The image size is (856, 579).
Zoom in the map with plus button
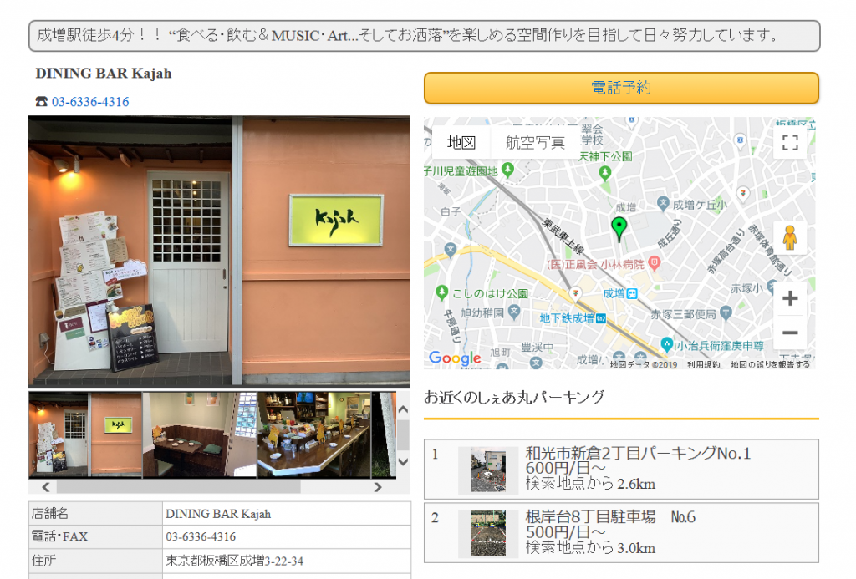[790, 298]
